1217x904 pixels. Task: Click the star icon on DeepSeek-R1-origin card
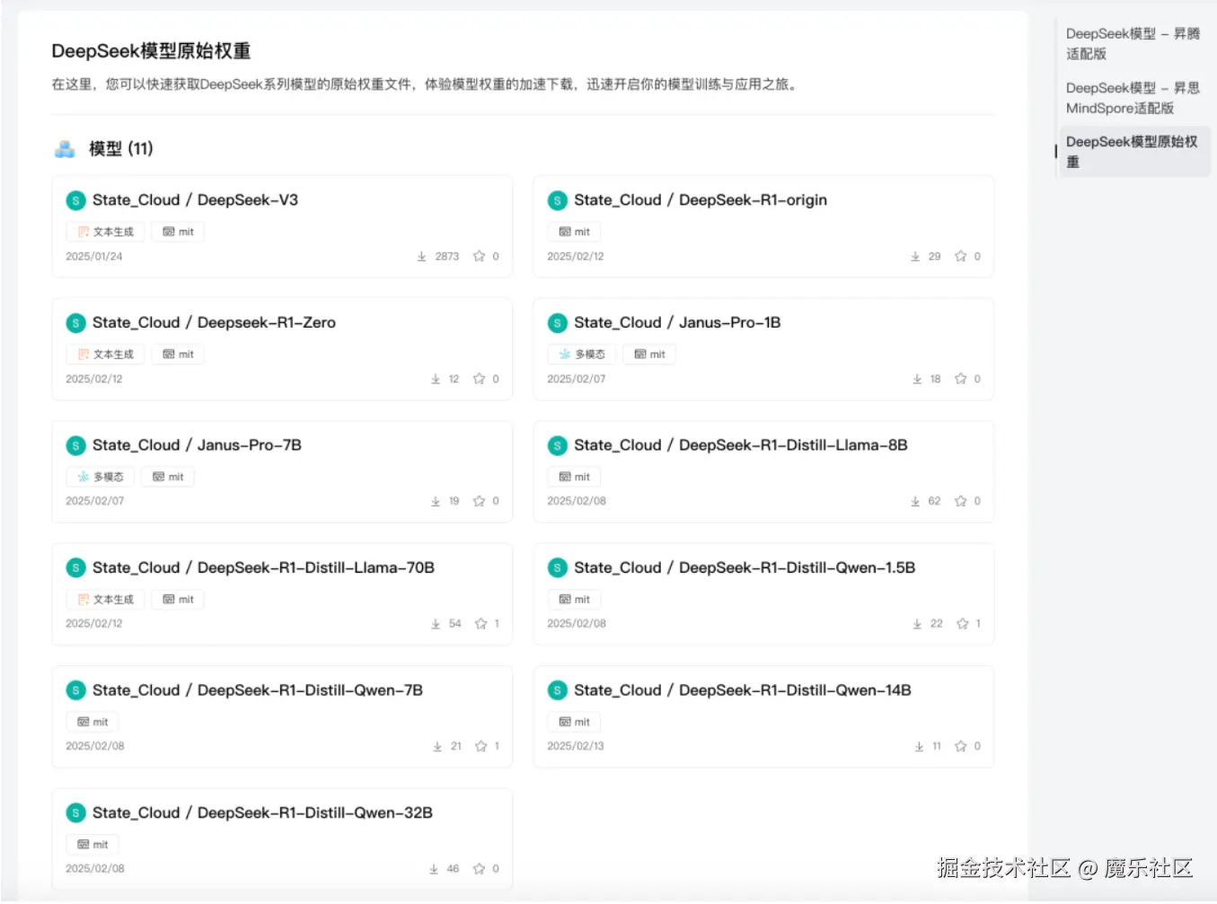(960, 256)
